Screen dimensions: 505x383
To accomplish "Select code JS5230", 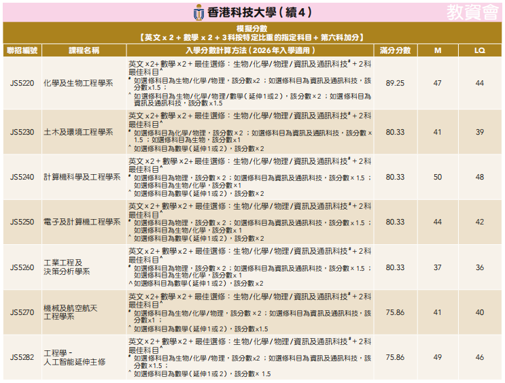I will [x=22, y=132].
